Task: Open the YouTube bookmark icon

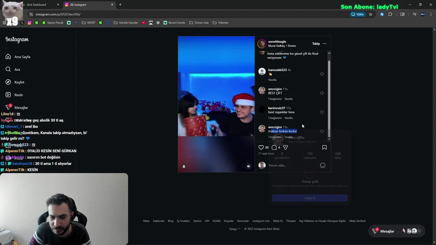Action: 143,23
